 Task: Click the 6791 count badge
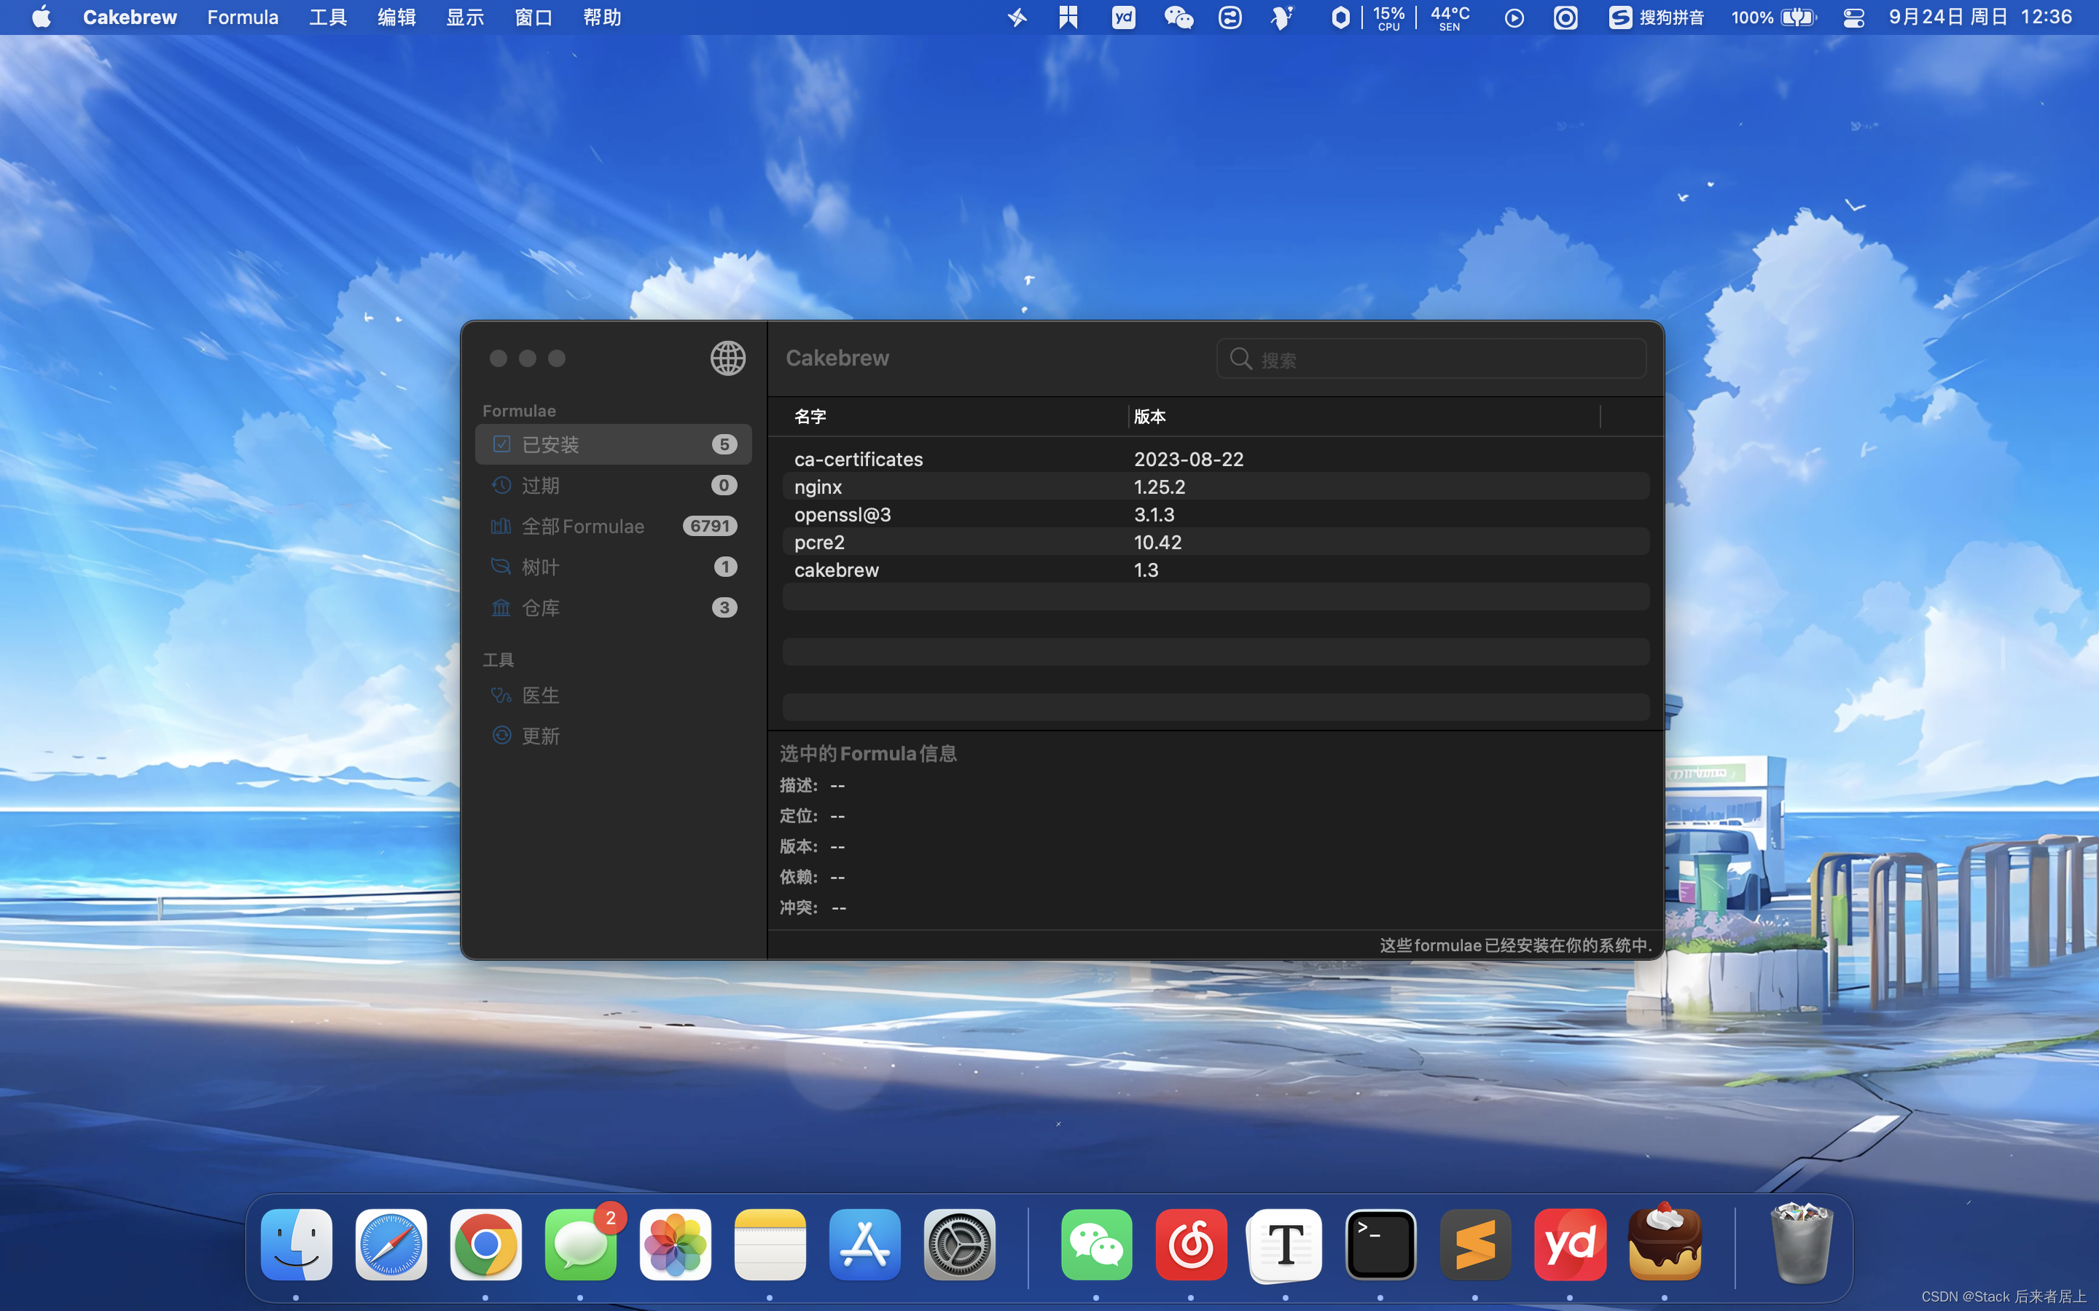[709, 525]
